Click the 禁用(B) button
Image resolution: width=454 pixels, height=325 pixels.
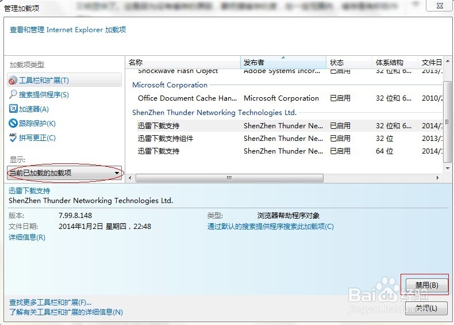[426, 285]
